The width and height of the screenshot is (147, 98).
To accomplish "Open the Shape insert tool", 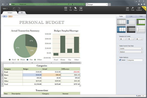I will click(x=76, y=9).
